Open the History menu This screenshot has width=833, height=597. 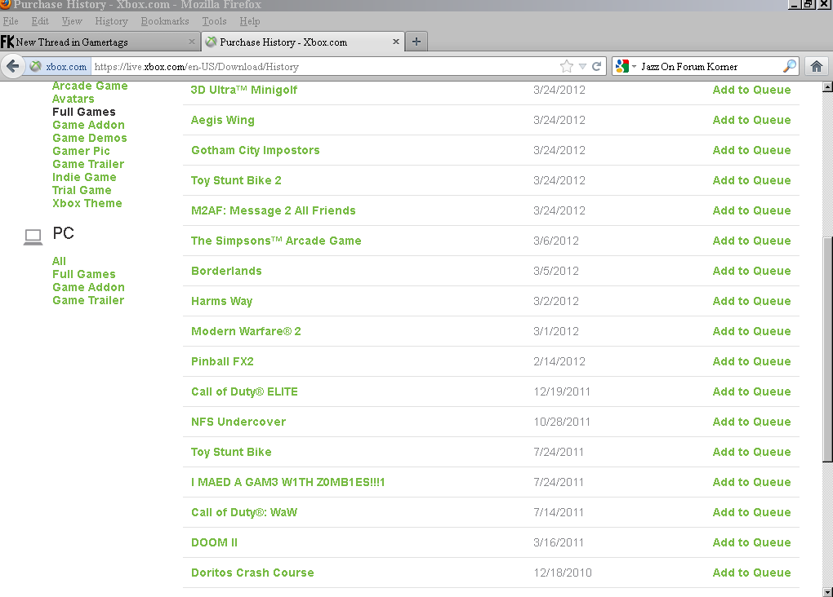[x=112, y=21]
